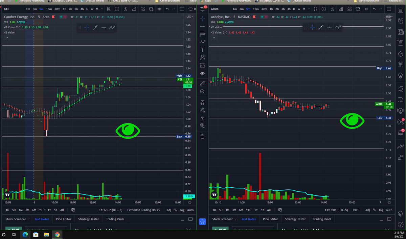Select 15m timeframe in CEI window
Screen dimensions: 406x239
pyautogui.click(x=49, y=9)
